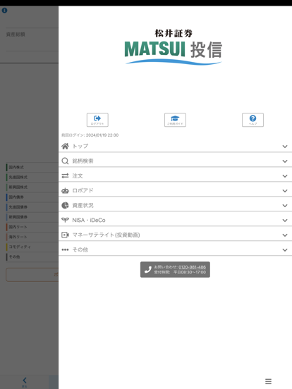Select the 銘柄検索 menu label
The height and width of the screenshot is (389, 292).
point(83,161)
